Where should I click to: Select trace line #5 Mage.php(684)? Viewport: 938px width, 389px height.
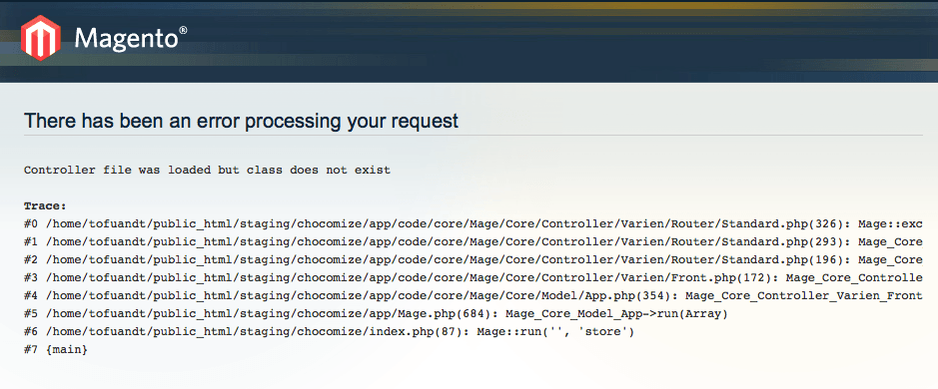click(376, 314)
